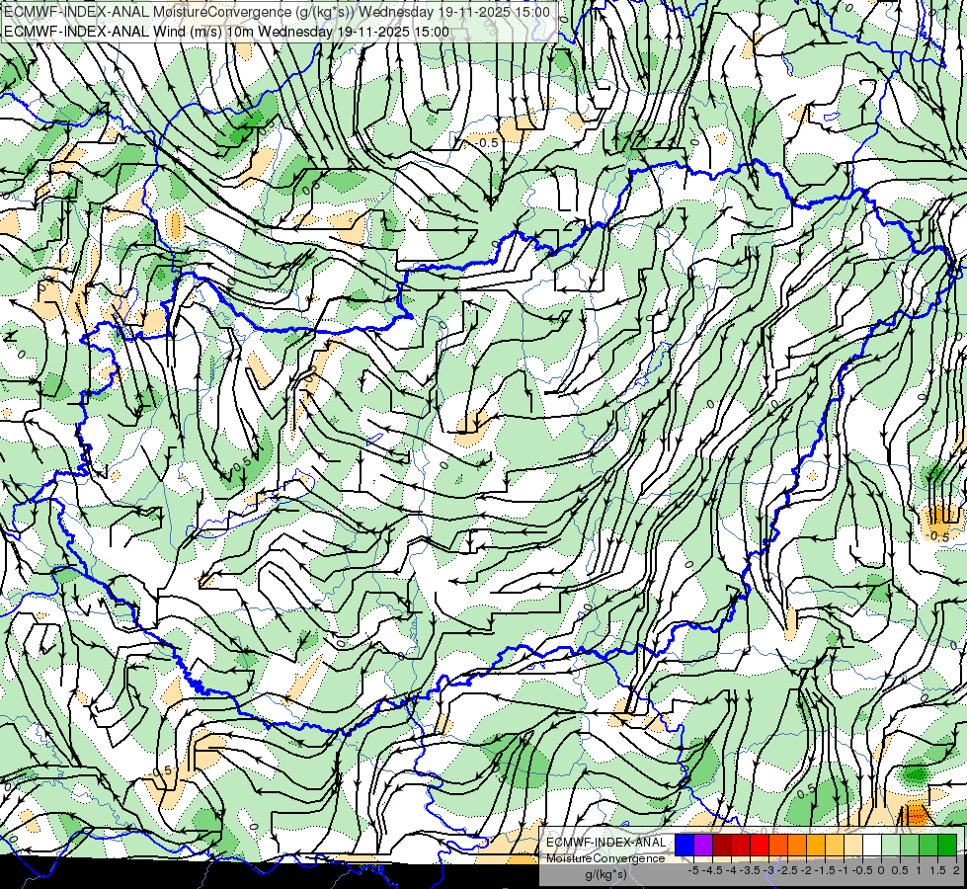
Task: Choose the amber swatch between -2 and -1.5
Action: (x=815, y=846)
